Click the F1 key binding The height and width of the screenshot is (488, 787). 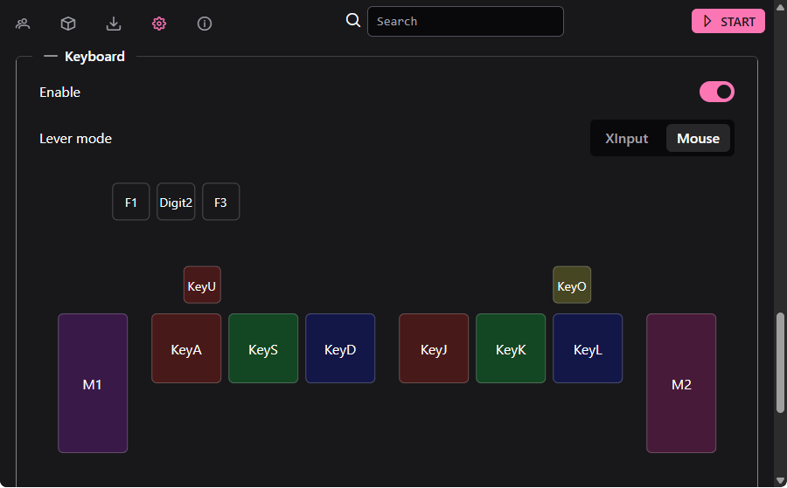[x=131, y=202]
